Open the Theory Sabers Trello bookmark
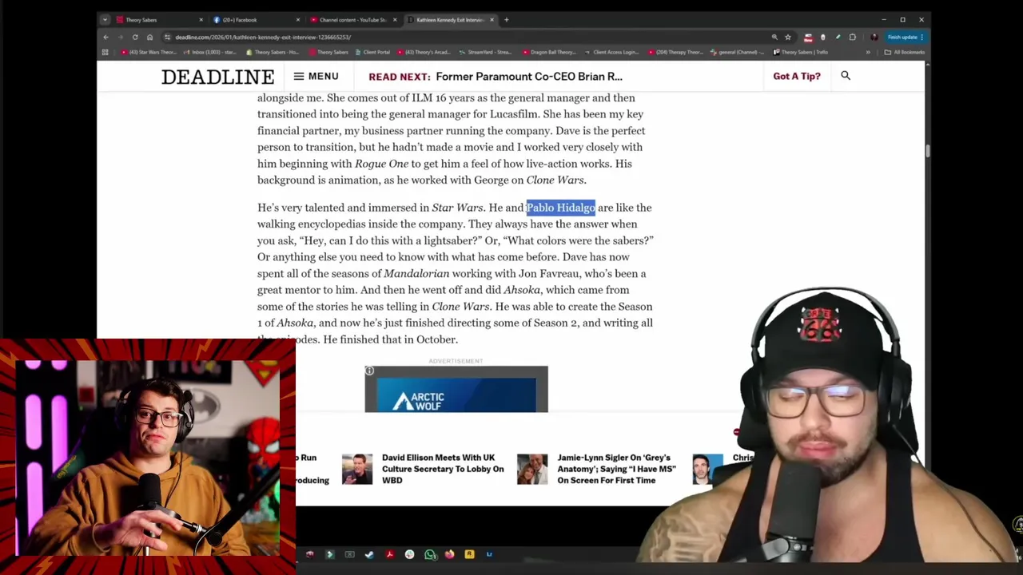The image size is (1023, 575). point(800,52)
